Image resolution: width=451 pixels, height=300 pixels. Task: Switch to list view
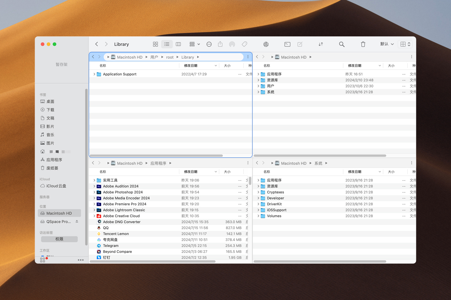tap(167, 44)
